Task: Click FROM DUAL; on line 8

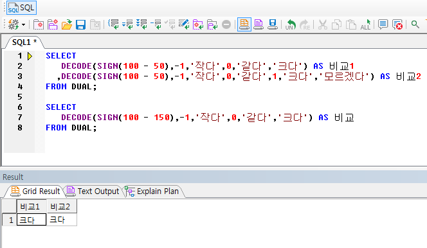Action: (x=71, y=128)
